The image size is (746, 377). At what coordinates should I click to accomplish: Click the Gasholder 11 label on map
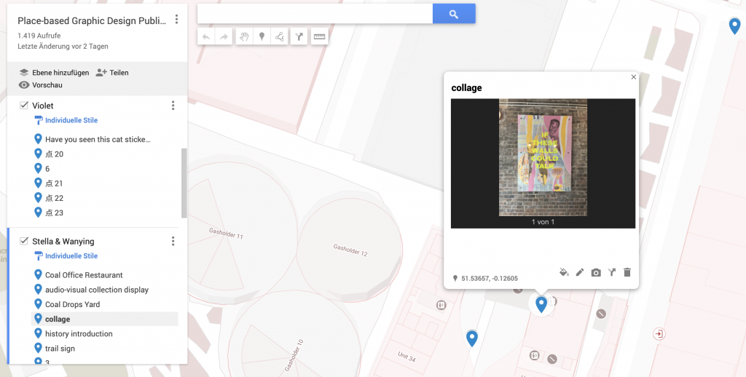pos(226,233)
